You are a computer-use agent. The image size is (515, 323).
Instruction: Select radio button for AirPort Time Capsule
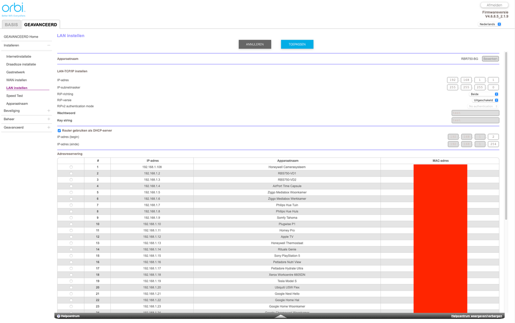click(71, 186)
